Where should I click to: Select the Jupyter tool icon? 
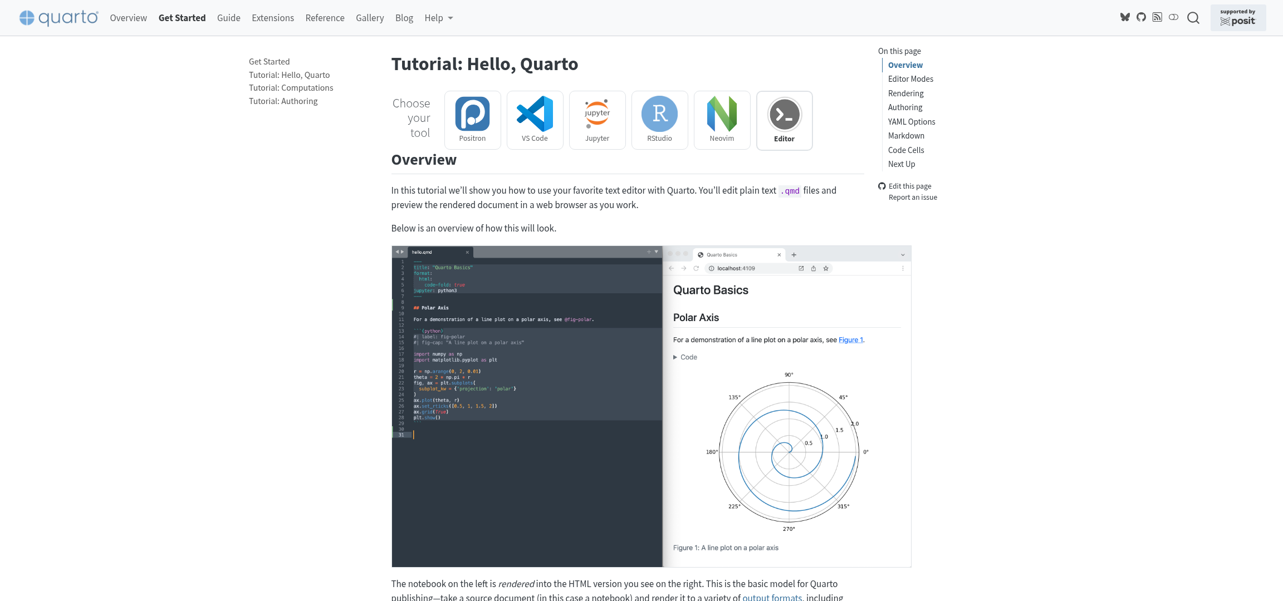coord(597,120)
